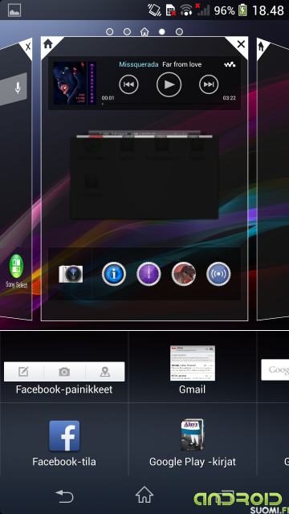
Task: Select the Google Play -kirjat label
Action: click(x=193, y=462)
